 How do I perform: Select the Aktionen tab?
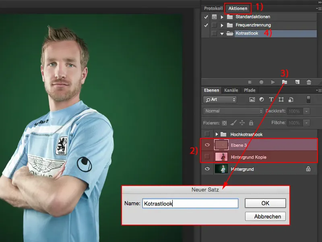pyautogui.click(x=238, y=8)
